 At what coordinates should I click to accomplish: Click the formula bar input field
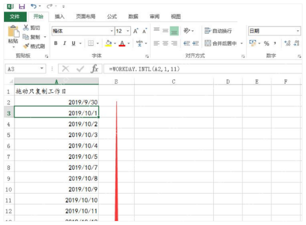tap(203, 69)
